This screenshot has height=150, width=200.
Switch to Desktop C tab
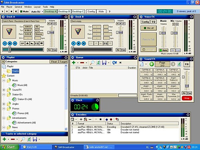78,12
